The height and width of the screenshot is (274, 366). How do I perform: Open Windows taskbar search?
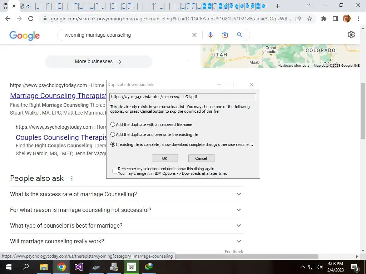26,267
